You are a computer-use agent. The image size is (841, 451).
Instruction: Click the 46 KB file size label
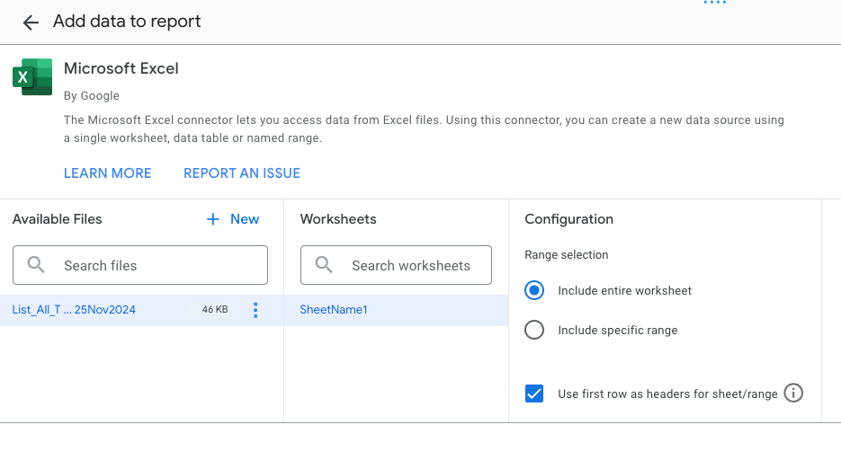pos(215,310)
